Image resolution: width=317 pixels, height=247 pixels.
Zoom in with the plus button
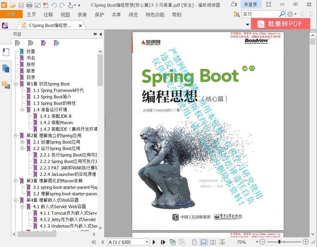(x=306, y=242)
